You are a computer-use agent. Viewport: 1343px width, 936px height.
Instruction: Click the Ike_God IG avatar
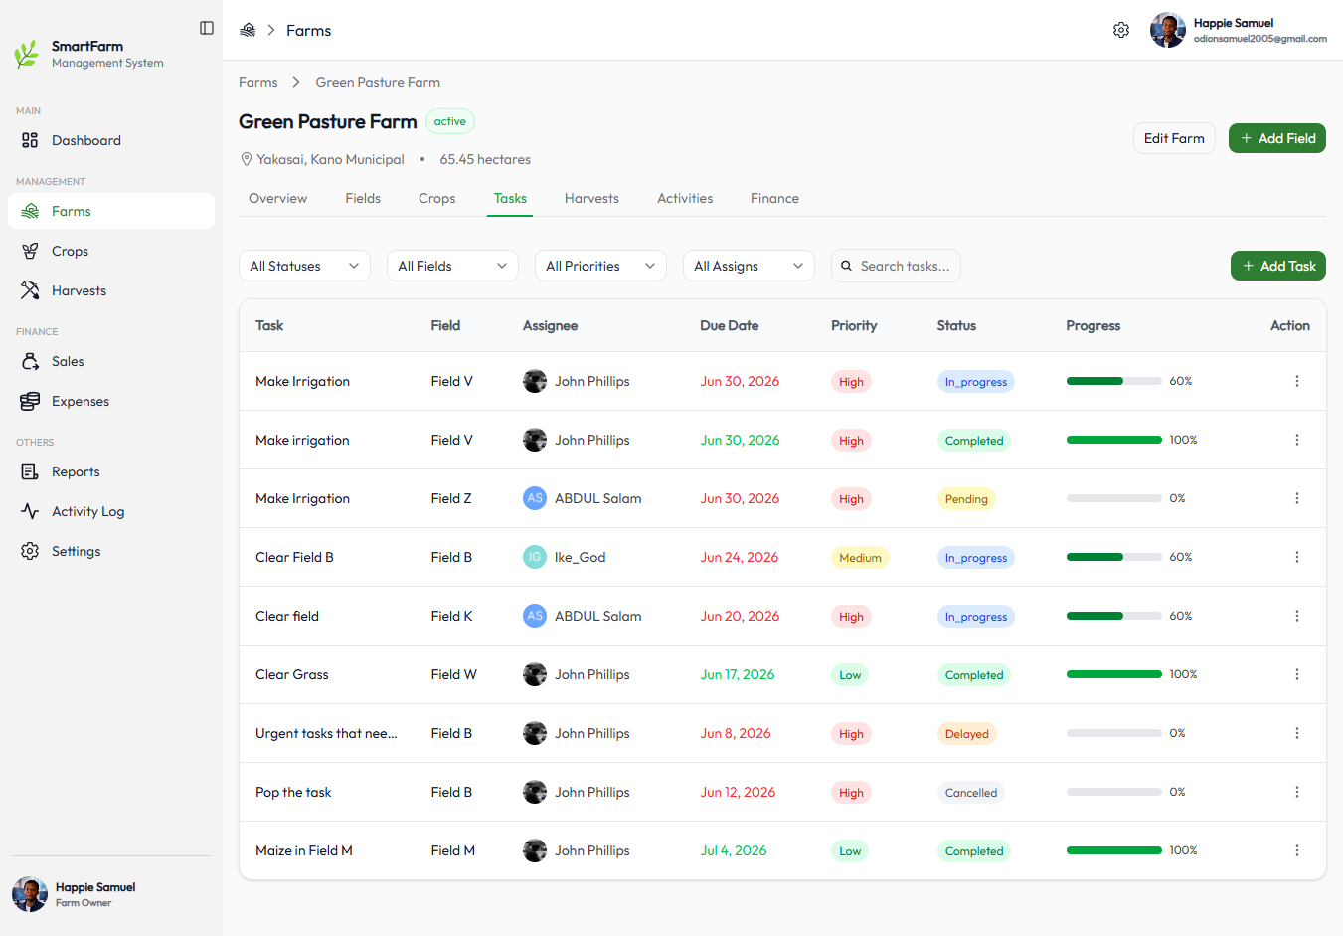(x=535, y=557)
